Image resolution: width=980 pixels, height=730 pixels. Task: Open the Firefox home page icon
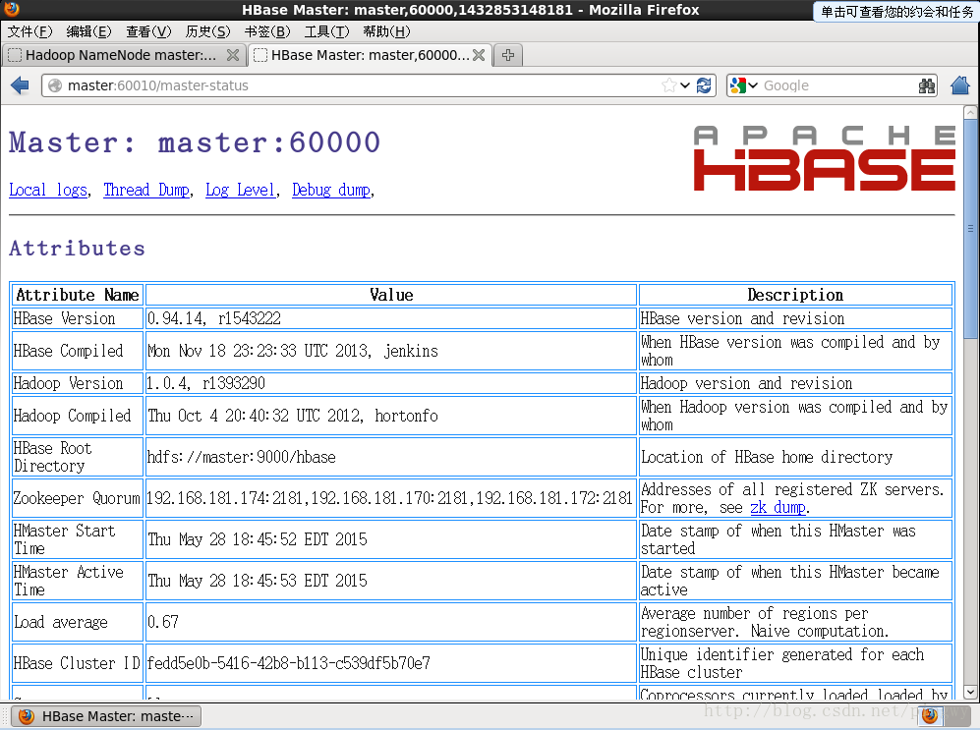point(960,85)
